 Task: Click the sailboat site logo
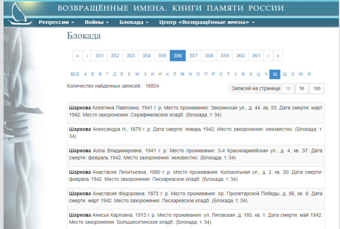pyautogui.click(x=20, y=14)
